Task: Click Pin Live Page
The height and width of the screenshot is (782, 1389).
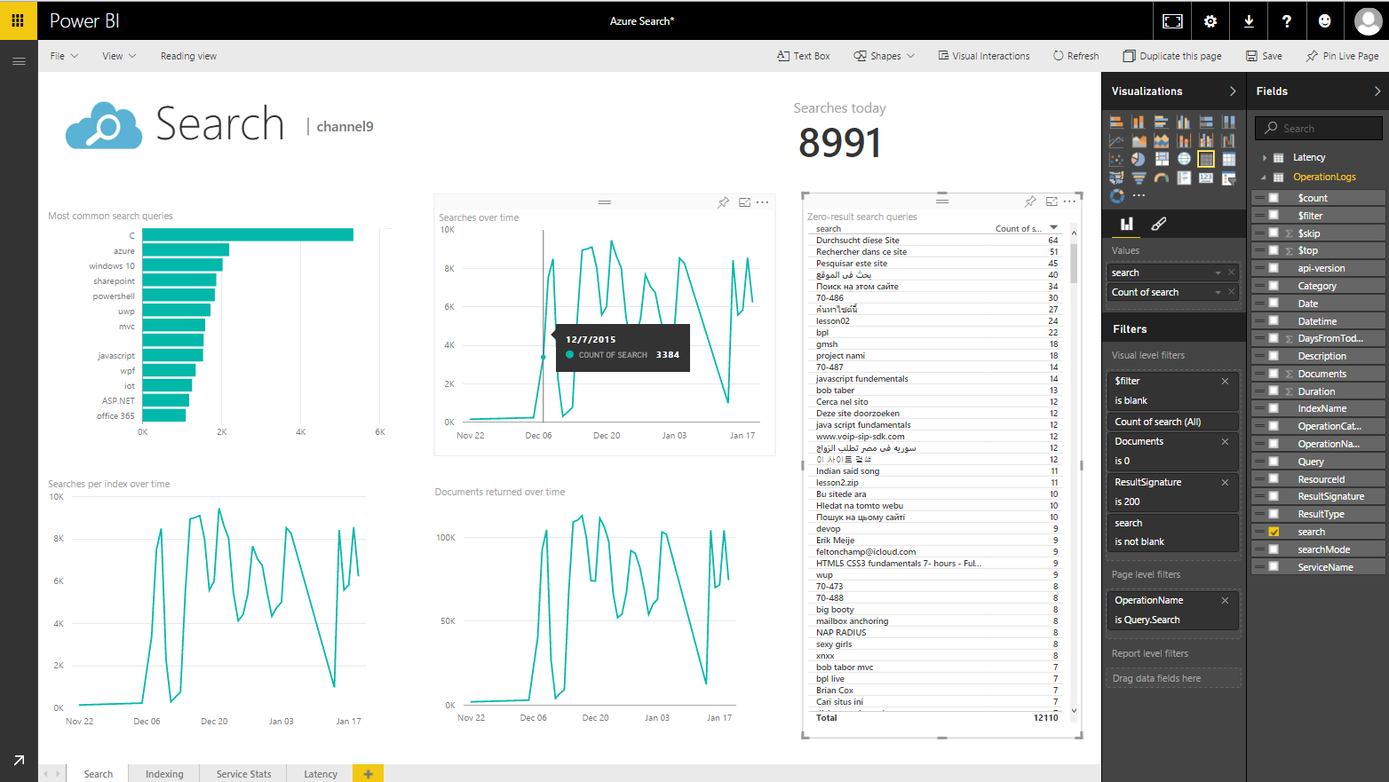Action: coord(1342,56)
